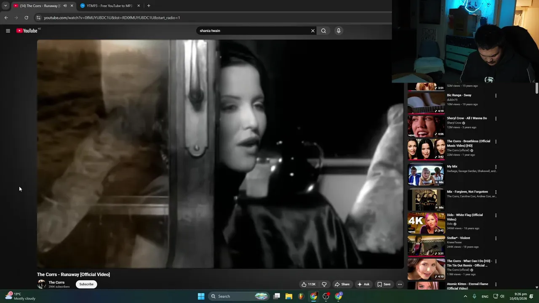The height and width of the screenshot is (303, 539).
Task: Open options menu for My Mix
Action: [496, 167]
